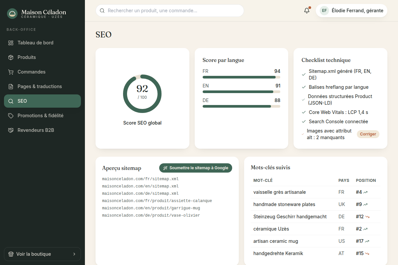This screenshot has width=398, height=265.
Task: Expand the Voir la boutique chevron
Action: 74,254
